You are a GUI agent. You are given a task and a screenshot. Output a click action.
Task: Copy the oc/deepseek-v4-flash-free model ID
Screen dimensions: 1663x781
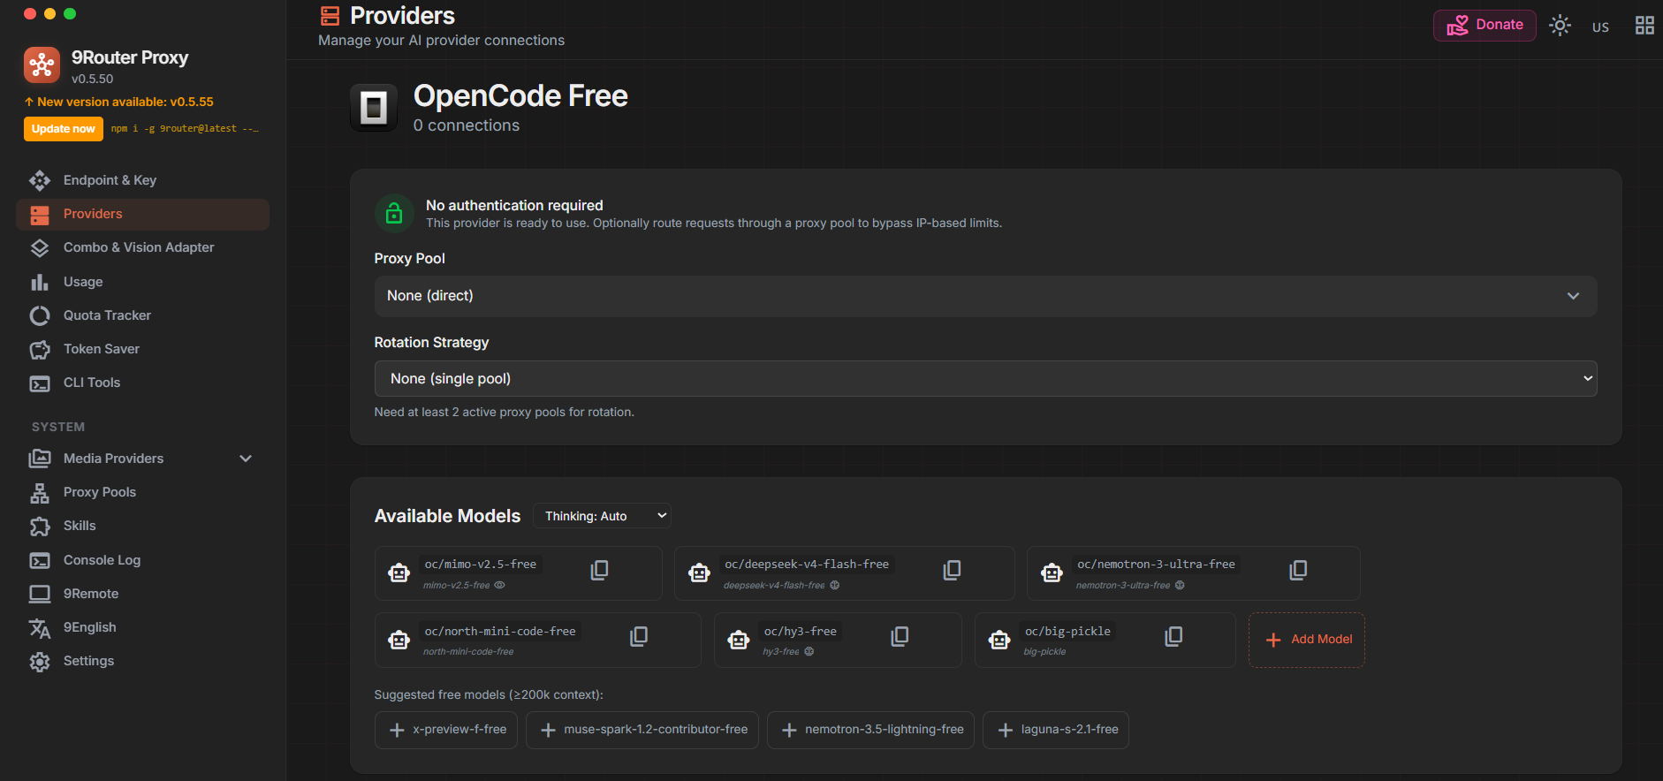[x=952, y=571]
